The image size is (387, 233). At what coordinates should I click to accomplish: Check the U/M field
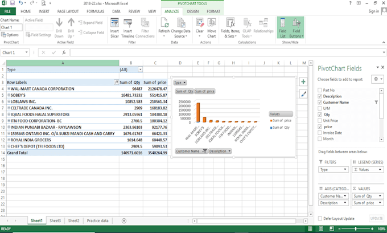[320, 108]
